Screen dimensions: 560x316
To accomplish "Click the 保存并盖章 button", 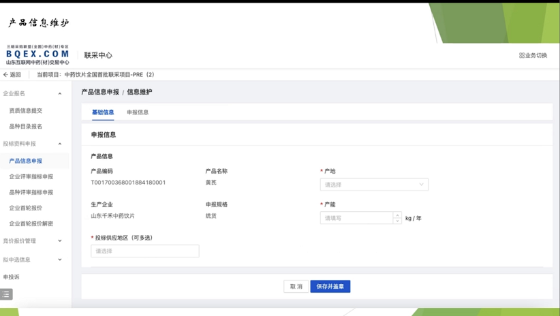I will (330, 287).
